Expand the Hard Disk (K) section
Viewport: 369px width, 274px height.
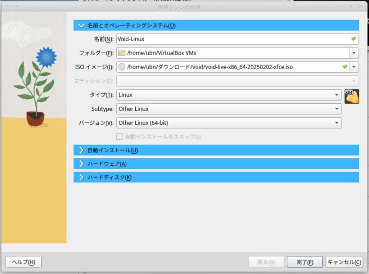click(216, 177)
